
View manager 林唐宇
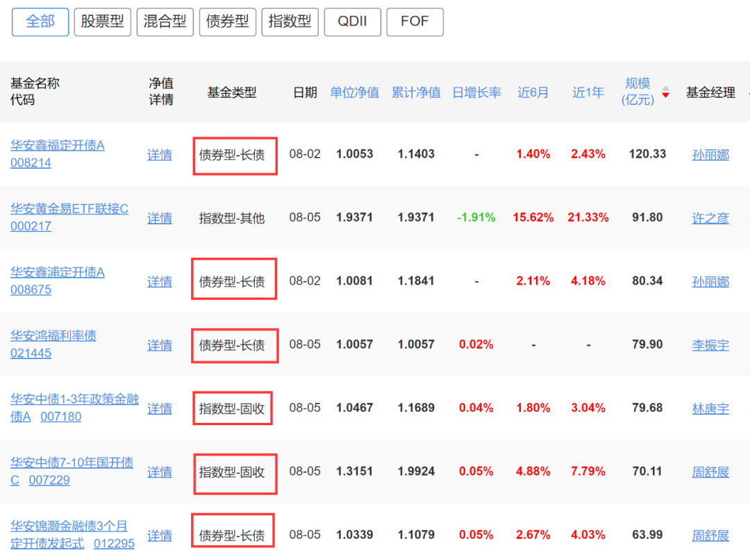click(710, 408)
